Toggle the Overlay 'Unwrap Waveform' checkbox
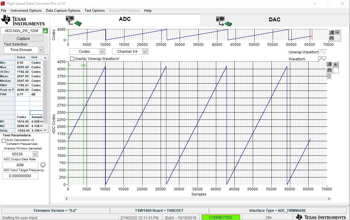 [x=72, y=59]
